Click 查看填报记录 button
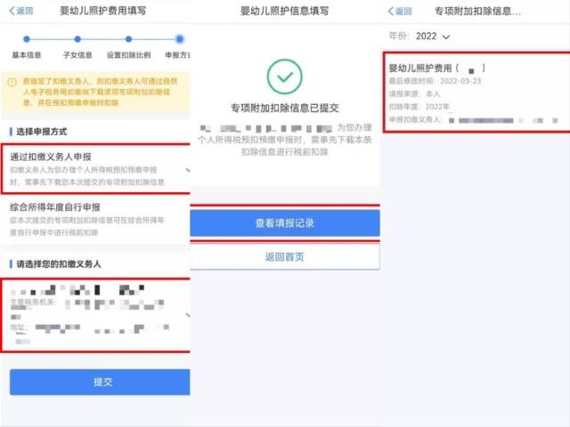Image resolution: width=570 pixels, height=427 pixels. pyautogui.click(x=285, y=223)
